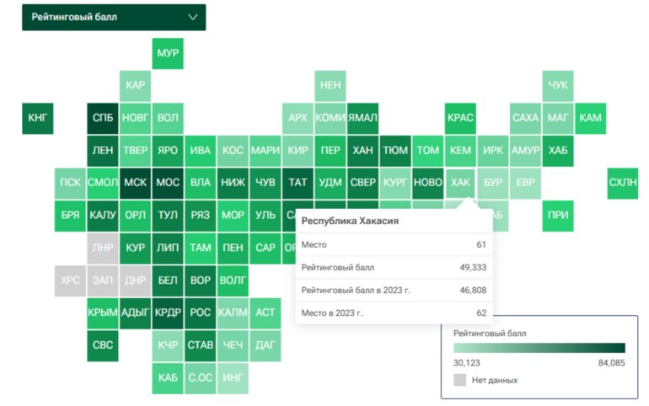Screen dimensions: 649x406
Task: Click the СПБ map tile
Action: pos(103,118)
